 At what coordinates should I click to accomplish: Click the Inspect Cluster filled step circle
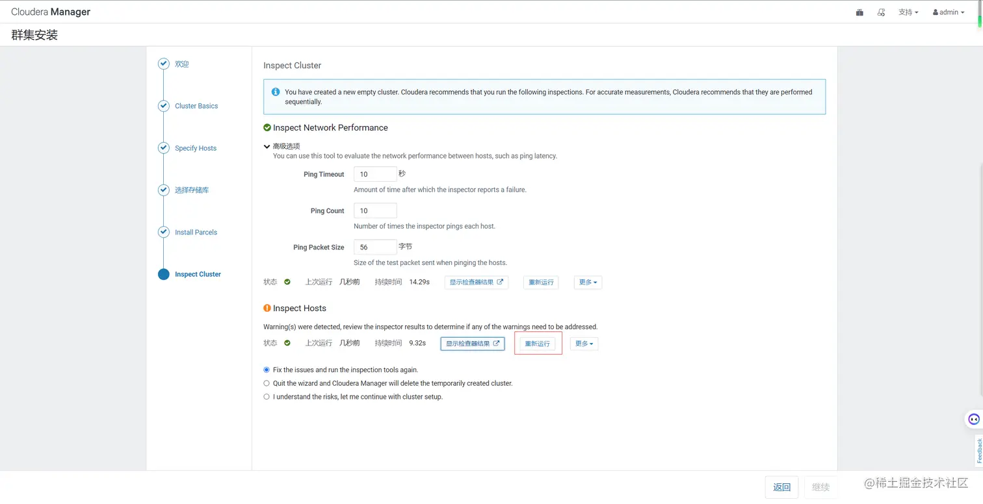point(164,274)
